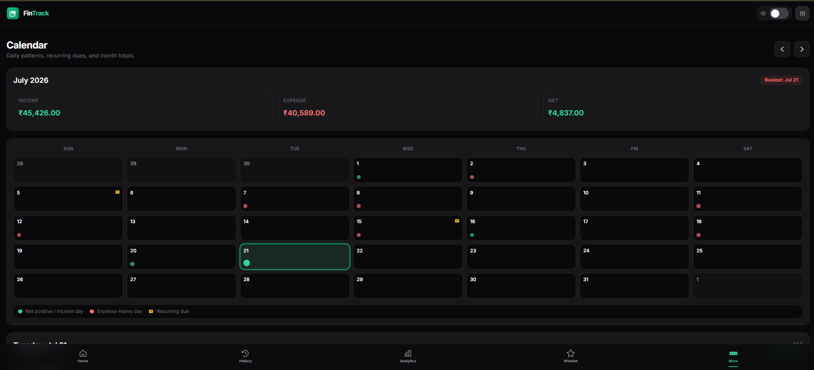Open the Wishlist star icon

[571, 353]
